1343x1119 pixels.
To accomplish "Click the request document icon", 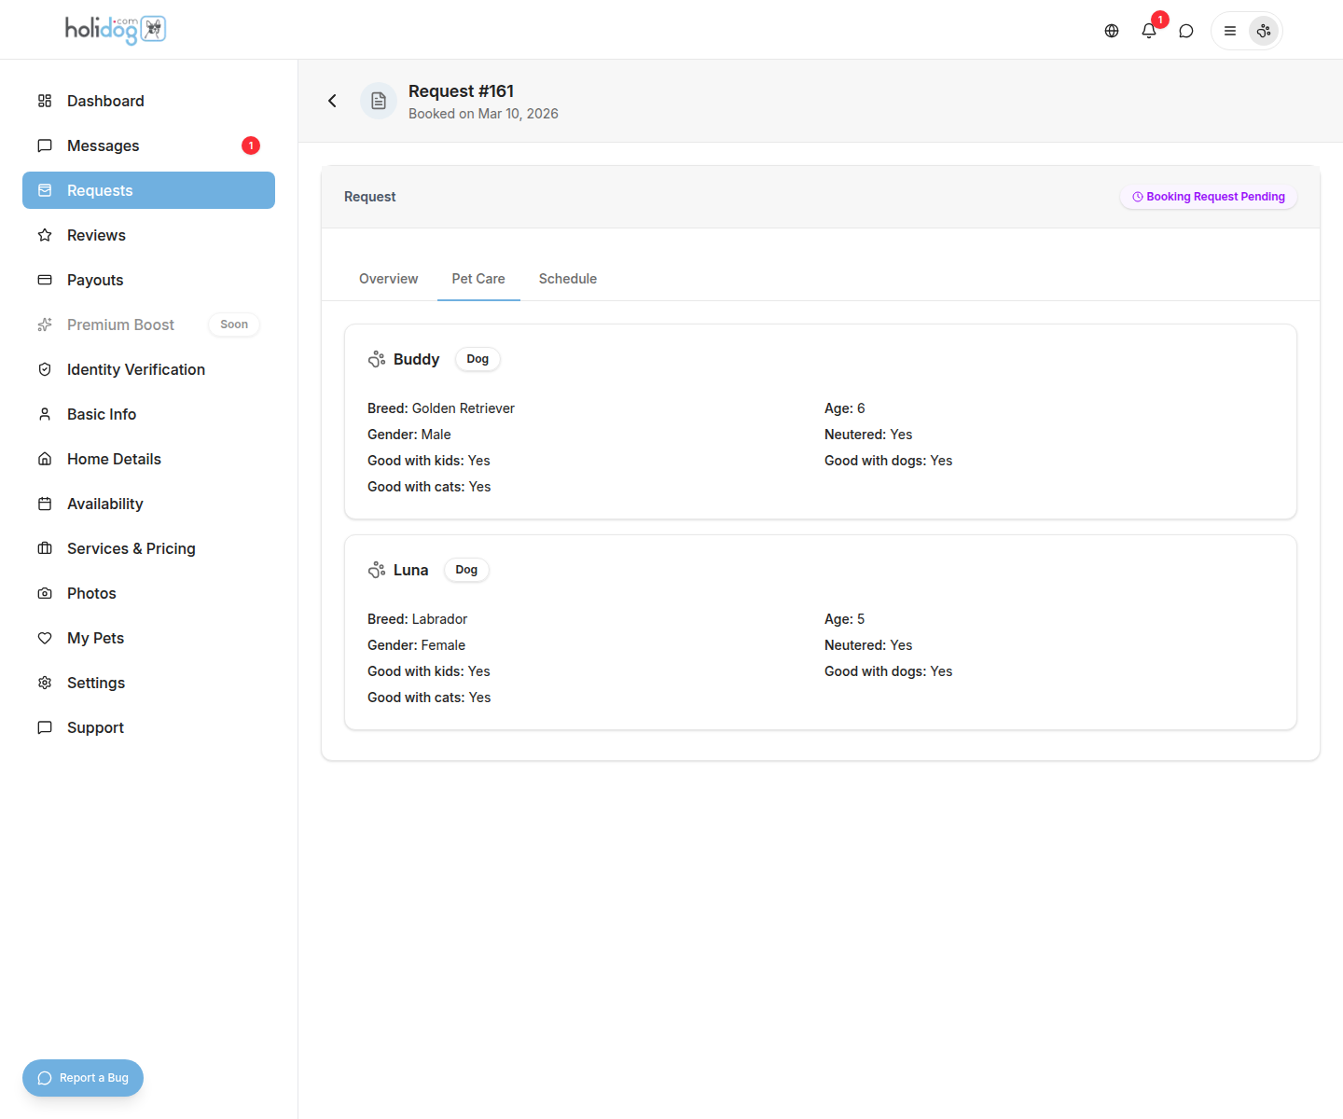I will point(379,101).
